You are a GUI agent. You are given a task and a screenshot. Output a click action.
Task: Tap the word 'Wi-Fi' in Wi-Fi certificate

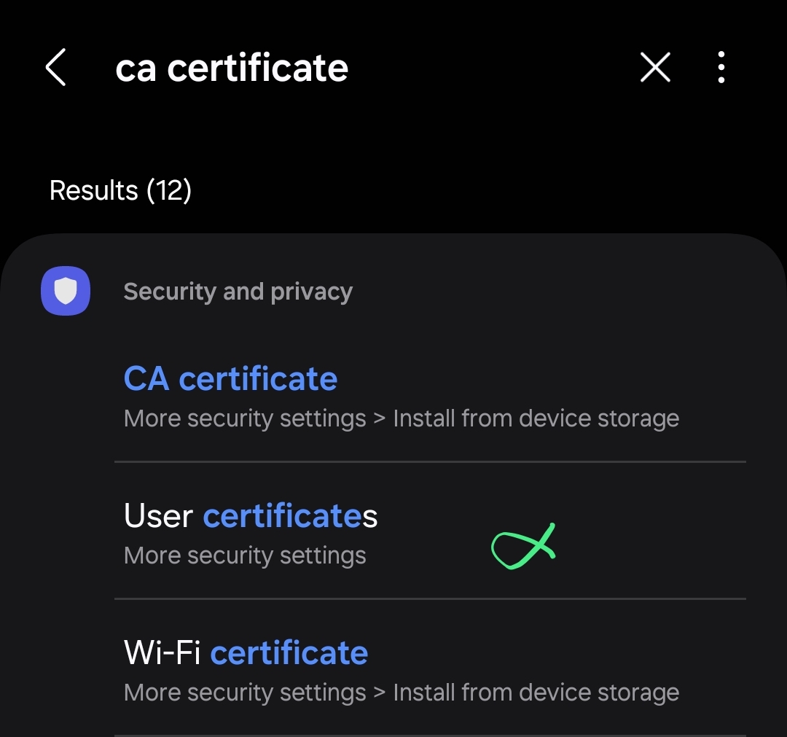point(162,652)
